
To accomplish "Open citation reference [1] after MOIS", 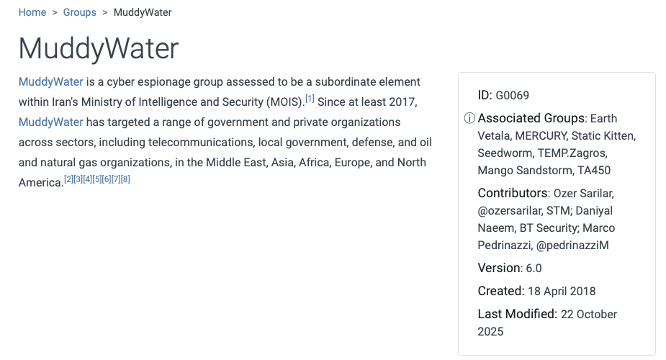I will pos(310,98).
